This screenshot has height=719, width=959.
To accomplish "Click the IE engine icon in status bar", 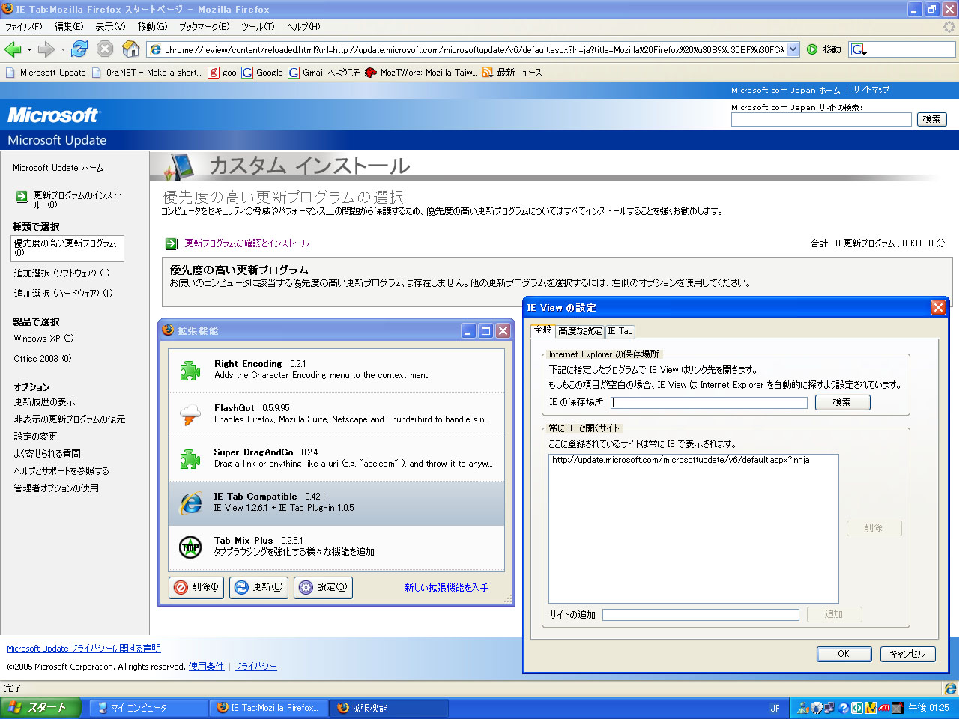I will coord(950,688).
